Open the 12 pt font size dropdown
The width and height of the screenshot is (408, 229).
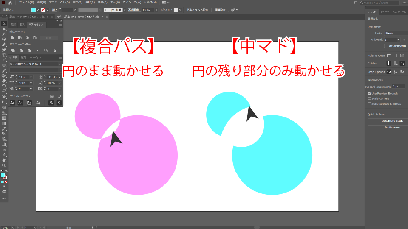tap(31, 77)
